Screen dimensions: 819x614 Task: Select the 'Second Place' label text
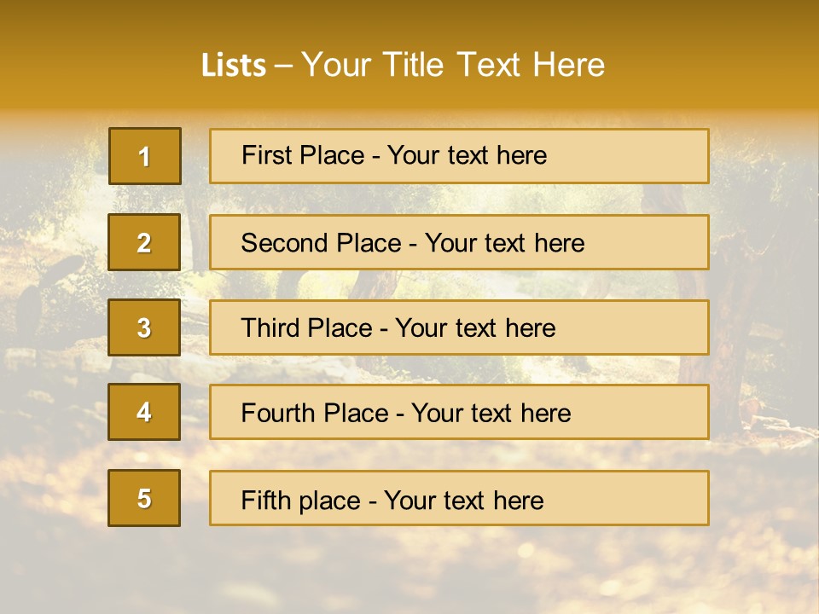[x=320, y=243]
